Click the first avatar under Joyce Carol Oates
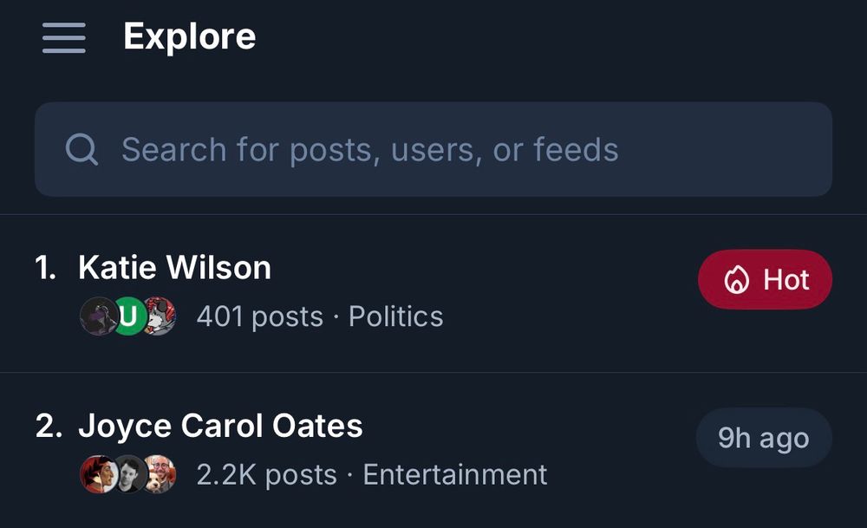 98,475
